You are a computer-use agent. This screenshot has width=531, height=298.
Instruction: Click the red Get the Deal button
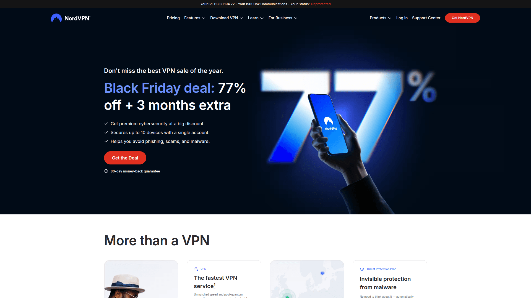click(125, 158)
